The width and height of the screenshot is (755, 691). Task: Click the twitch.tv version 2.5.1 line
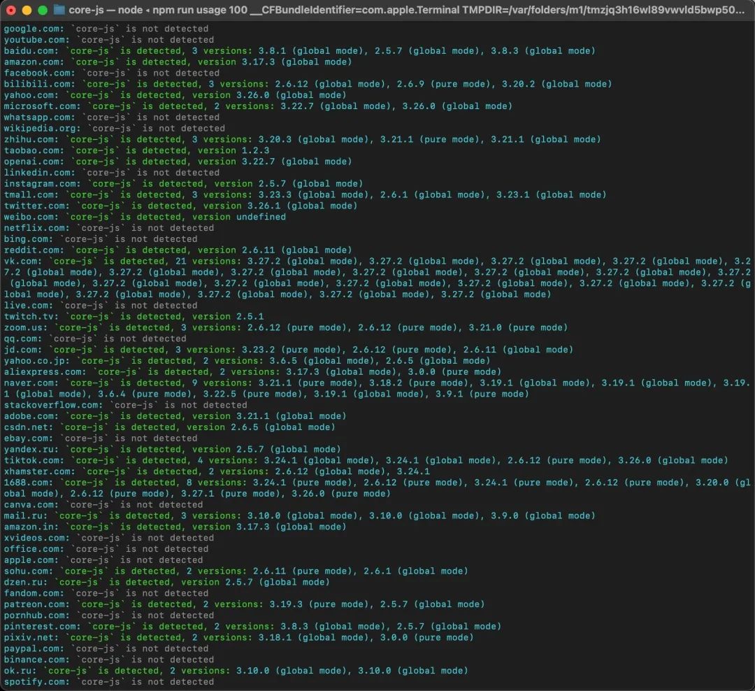(134, 317)
